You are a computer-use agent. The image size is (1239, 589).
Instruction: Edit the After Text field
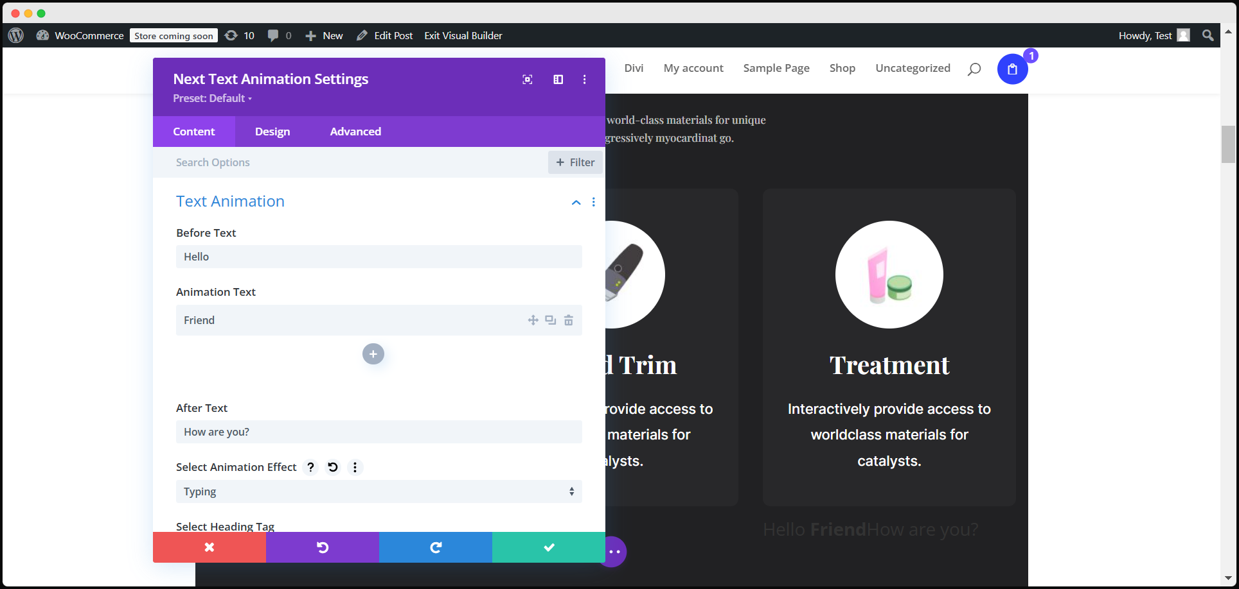379,432
